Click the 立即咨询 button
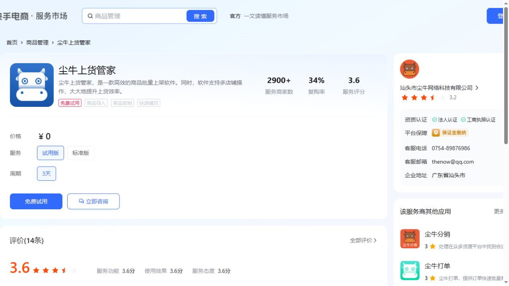Screen dimensions: 509x286 pyautogui.click(x=93, y=201)
